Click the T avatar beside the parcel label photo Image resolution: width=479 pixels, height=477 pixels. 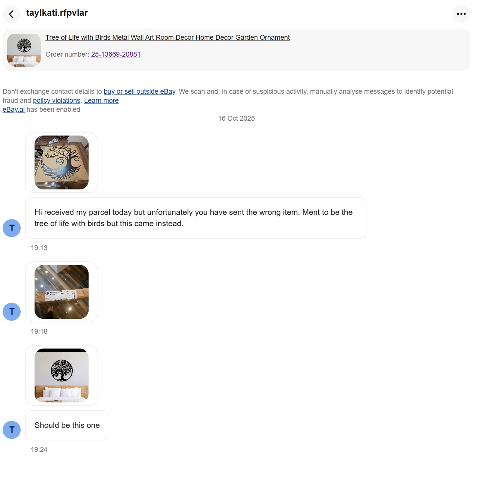click(x=12, y=312)
